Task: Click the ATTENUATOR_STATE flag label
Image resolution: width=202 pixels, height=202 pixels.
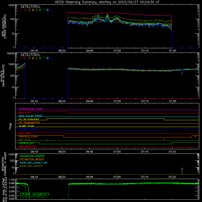Action: tap(31, 109)
